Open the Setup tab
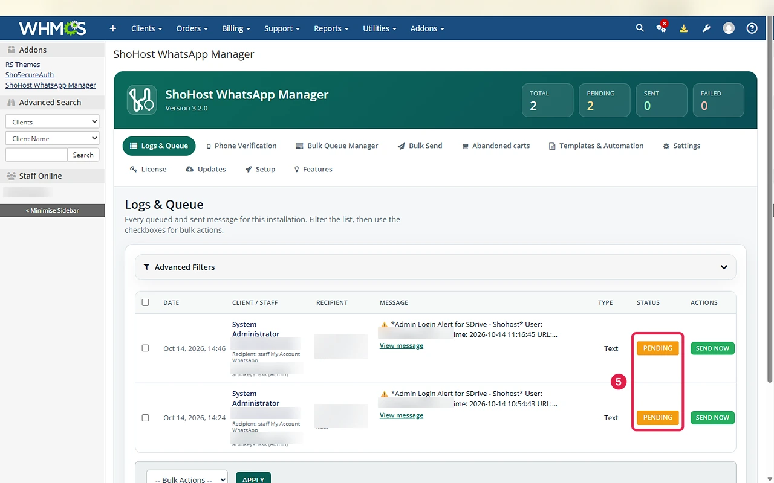The image size is (774, 483). tap(260, 169)
